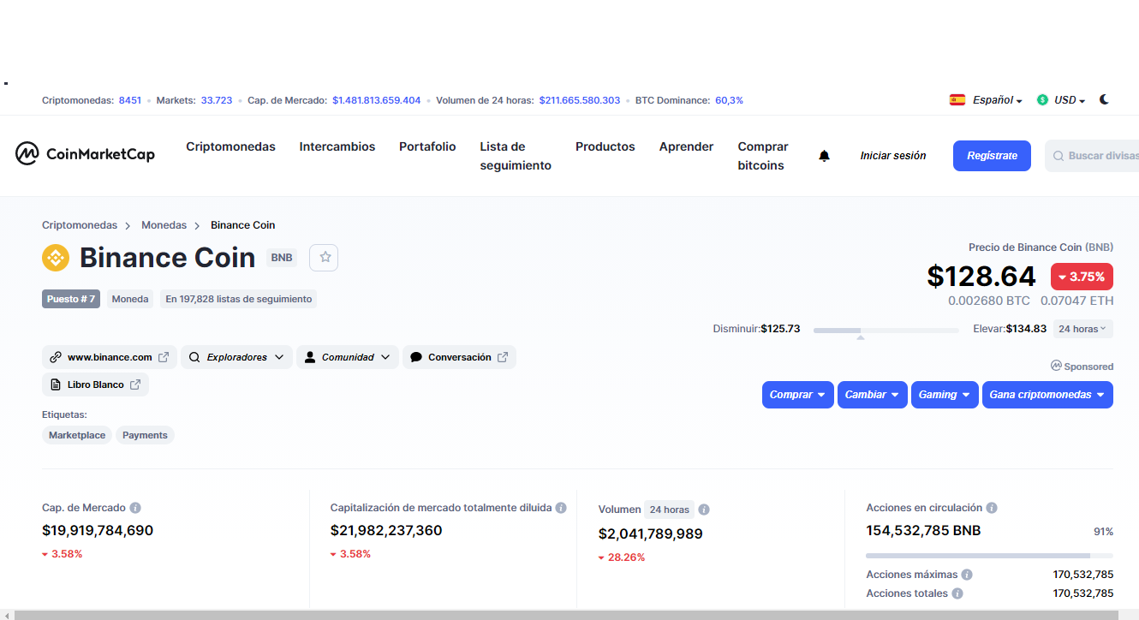This screenshot has width=1139, height=620.
Task: Click Criptomonedas breadcrumb link
Action: 80,225
